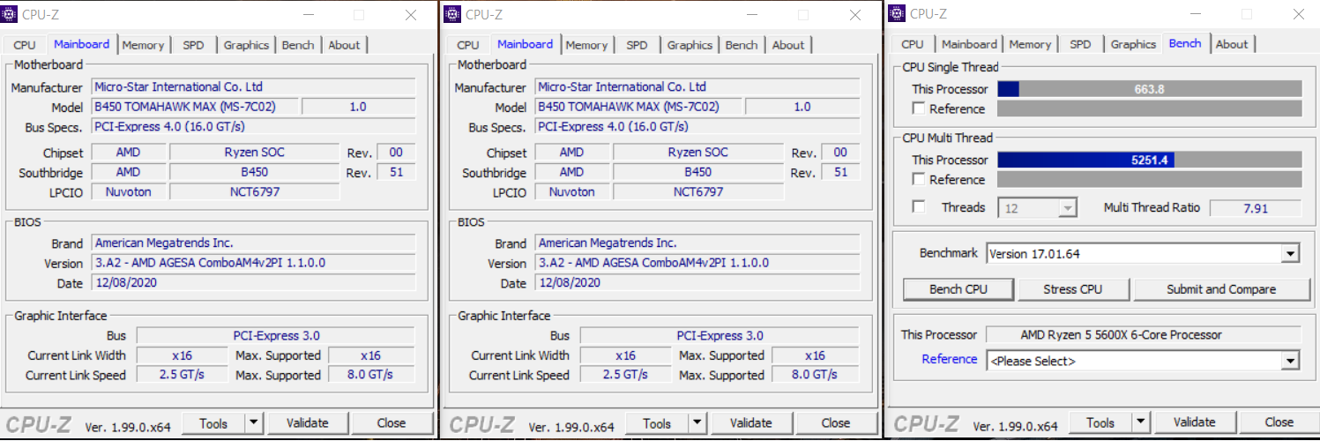The height and width of the screenshot is (441, 1320).
Task: Open the Tools dropdown arrow in Bench window
Action: [x=1140, y=423]
